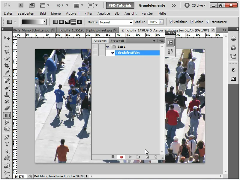
Task: Select the Brush tool
Action: [7, 88]
